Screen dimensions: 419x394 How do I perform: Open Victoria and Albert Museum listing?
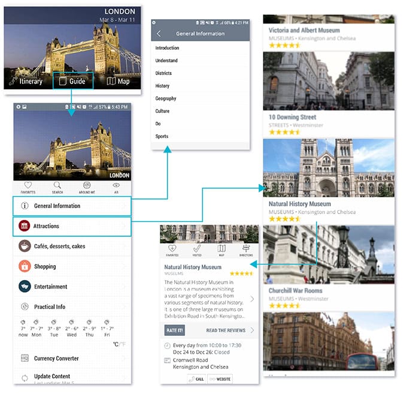(x=304, y=30)
